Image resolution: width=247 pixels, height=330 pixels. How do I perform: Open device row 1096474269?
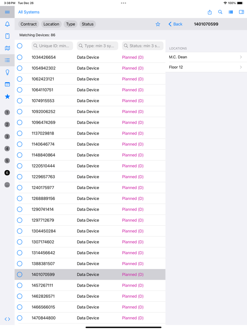tap(90, 122)
